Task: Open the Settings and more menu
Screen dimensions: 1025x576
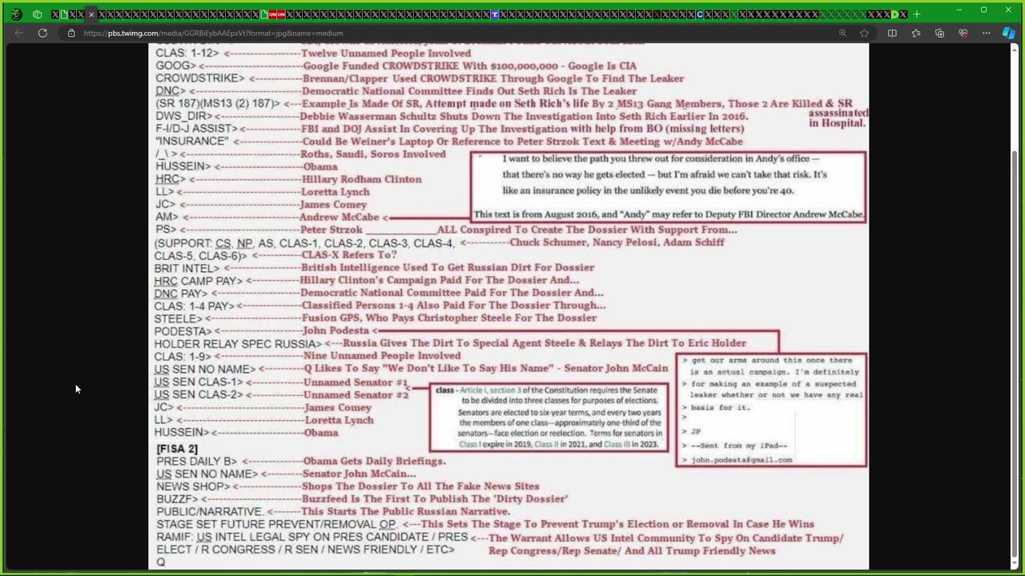Action: tap(987, 33)
